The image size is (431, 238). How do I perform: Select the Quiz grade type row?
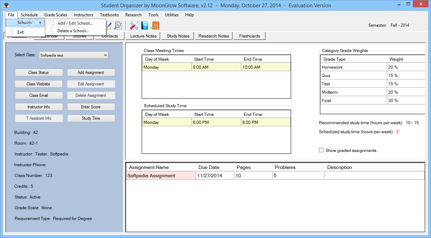373,76
